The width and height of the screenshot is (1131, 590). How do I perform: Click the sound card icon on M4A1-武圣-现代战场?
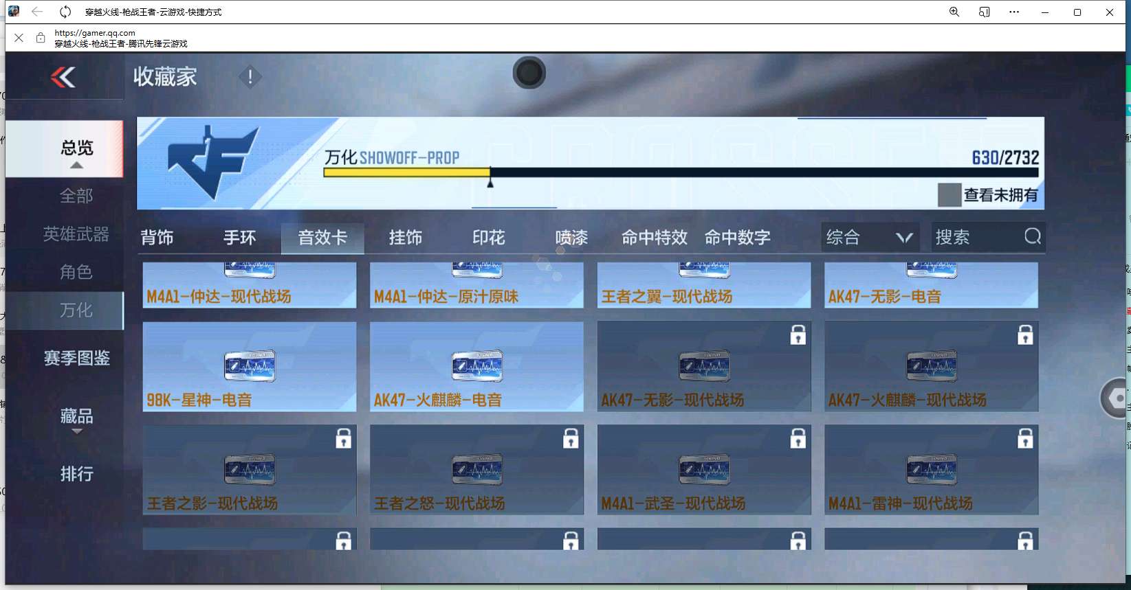click(x=704, y=470)
